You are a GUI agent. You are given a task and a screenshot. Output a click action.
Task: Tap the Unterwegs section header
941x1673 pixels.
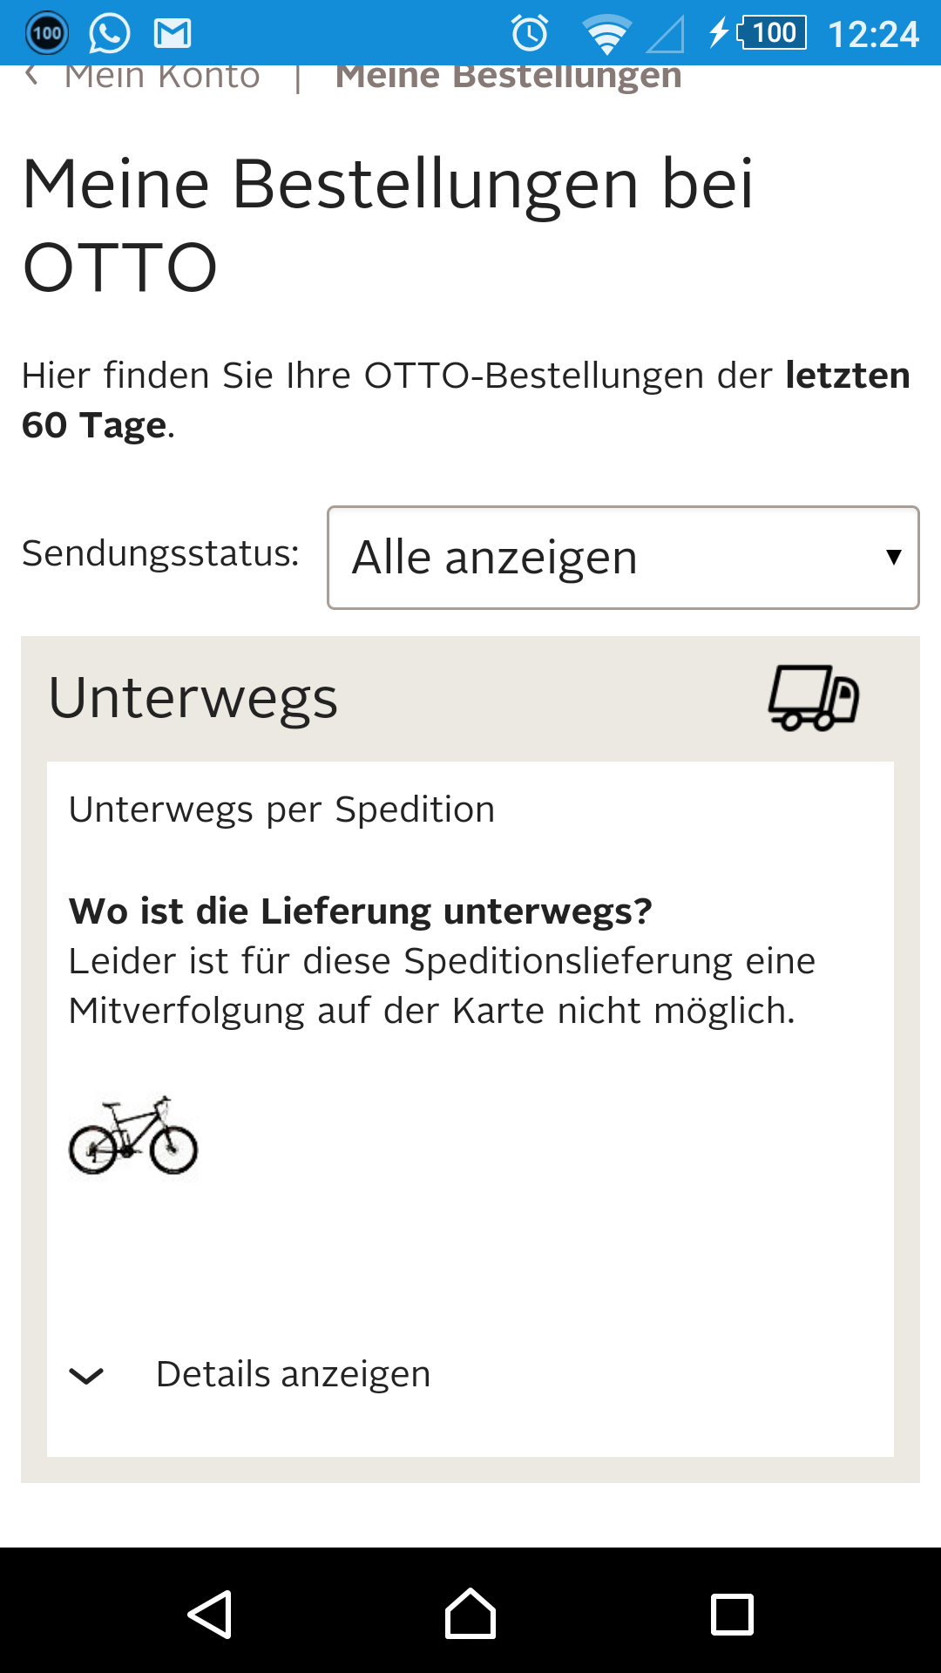click(193, 697)
